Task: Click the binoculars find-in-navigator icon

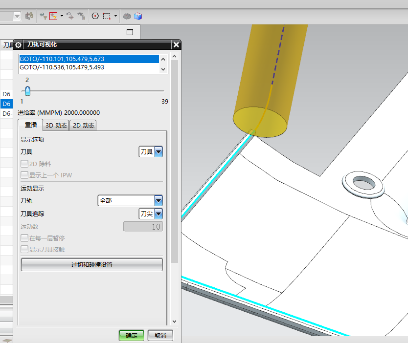Action: tap(81, 16)
